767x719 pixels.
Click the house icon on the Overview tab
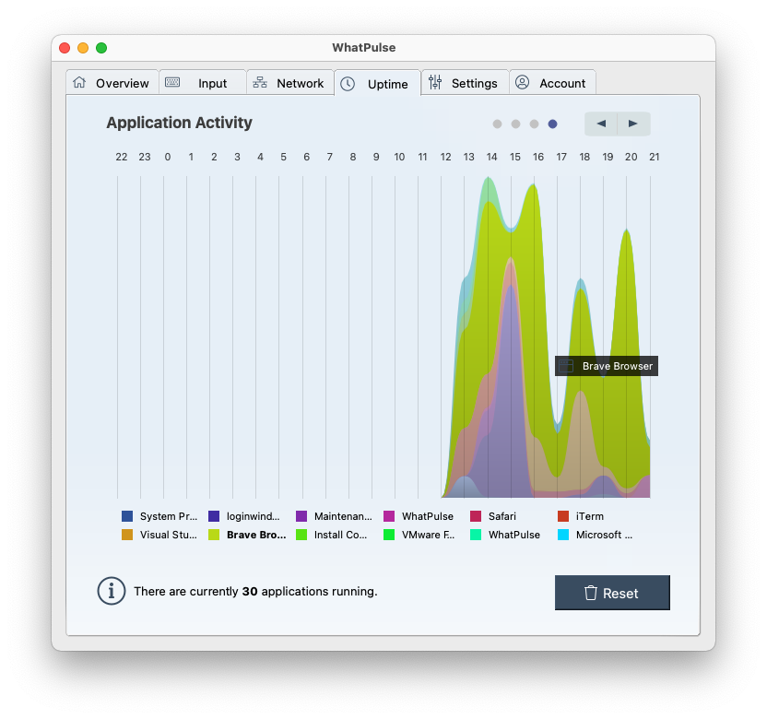pos(81,83)
